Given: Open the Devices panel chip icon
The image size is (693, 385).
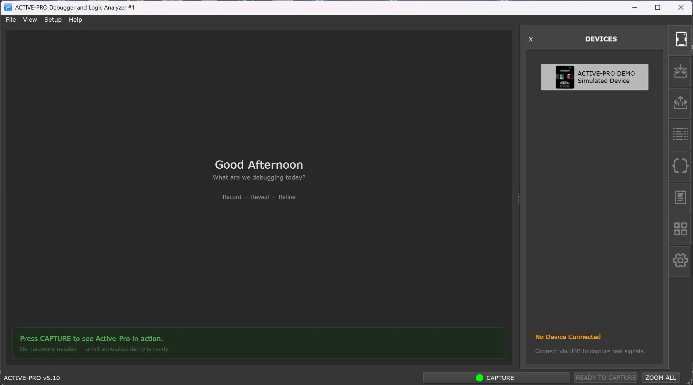Looking at the screenshot, I should 680,39.
